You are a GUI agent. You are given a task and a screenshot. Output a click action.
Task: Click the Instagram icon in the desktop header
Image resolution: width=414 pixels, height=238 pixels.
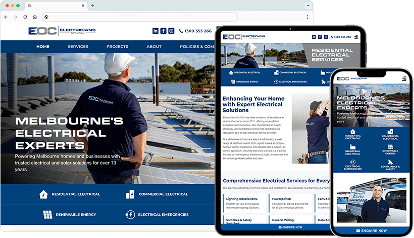coord(171,31)
